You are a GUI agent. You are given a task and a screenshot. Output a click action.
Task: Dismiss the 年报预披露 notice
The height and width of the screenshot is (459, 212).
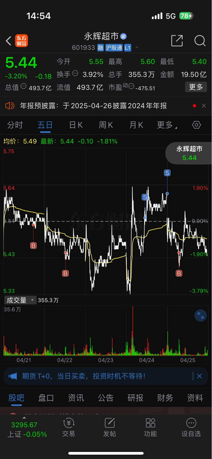204,106
